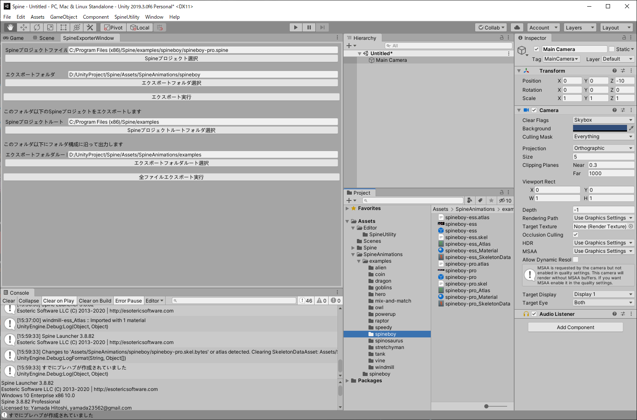Viewport: 637px width, 420px height.
Task: Expand the Packages folder
Action: pos(347,381)
